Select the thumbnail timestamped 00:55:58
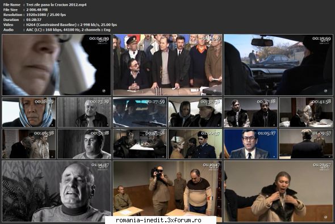The width and height of the screenshot is (335, 224). point(140,144)
